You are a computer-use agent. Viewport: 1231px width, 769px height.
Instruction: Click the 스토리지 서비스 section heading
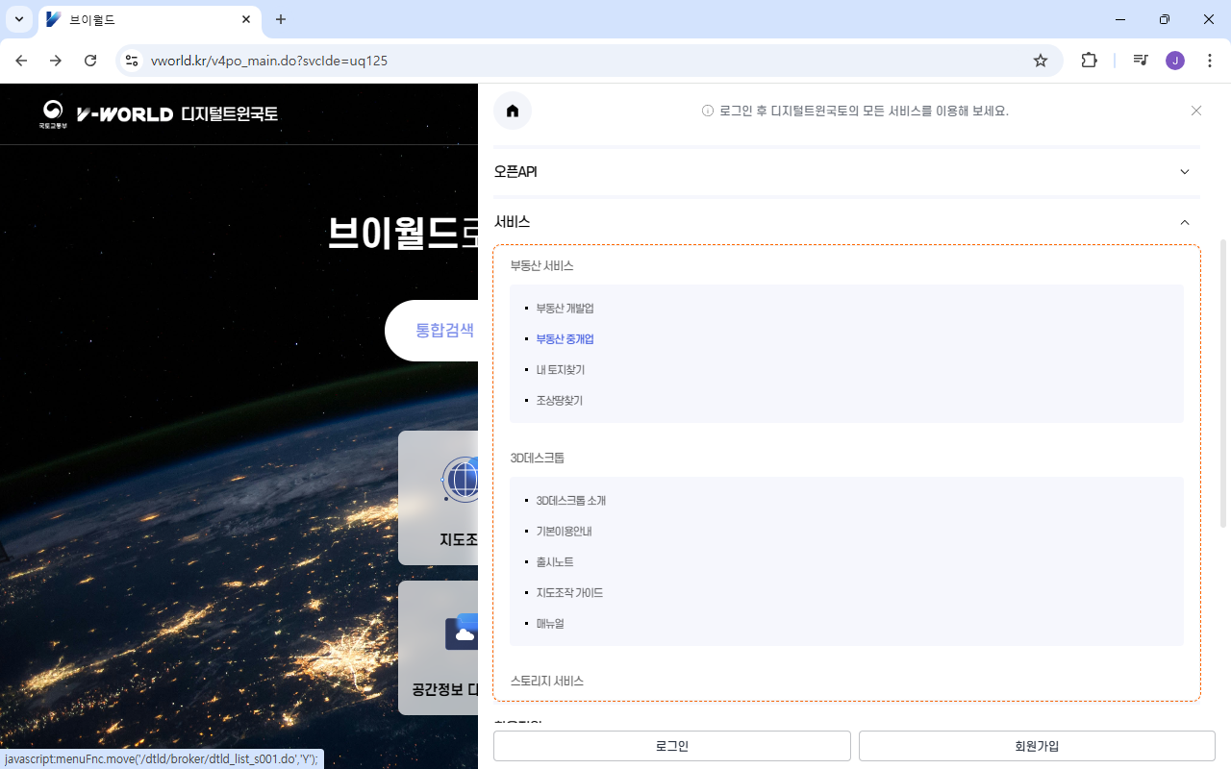coord(546,681)
